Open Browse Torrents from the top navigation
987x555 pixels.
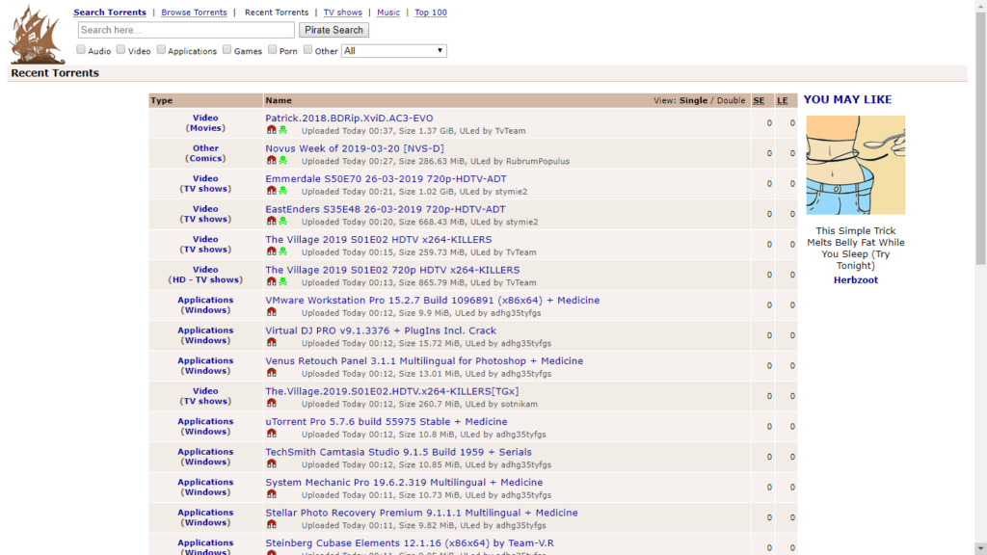click(x=194, y=12)
